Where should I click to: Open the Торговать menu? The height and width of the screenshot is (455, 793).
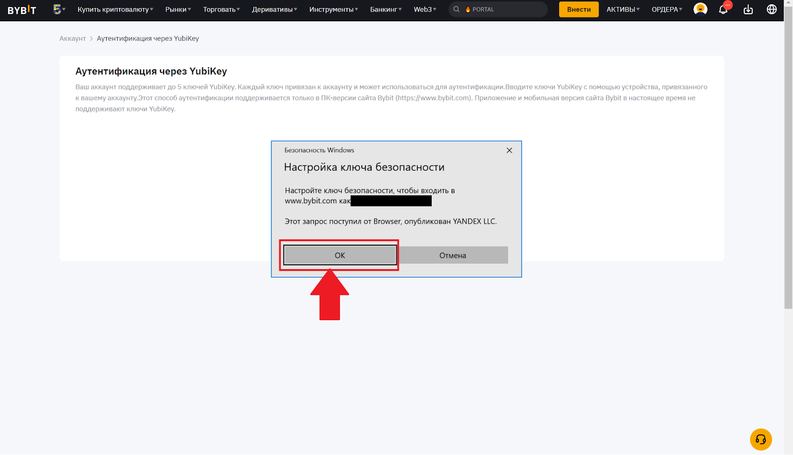click(221, 9)
